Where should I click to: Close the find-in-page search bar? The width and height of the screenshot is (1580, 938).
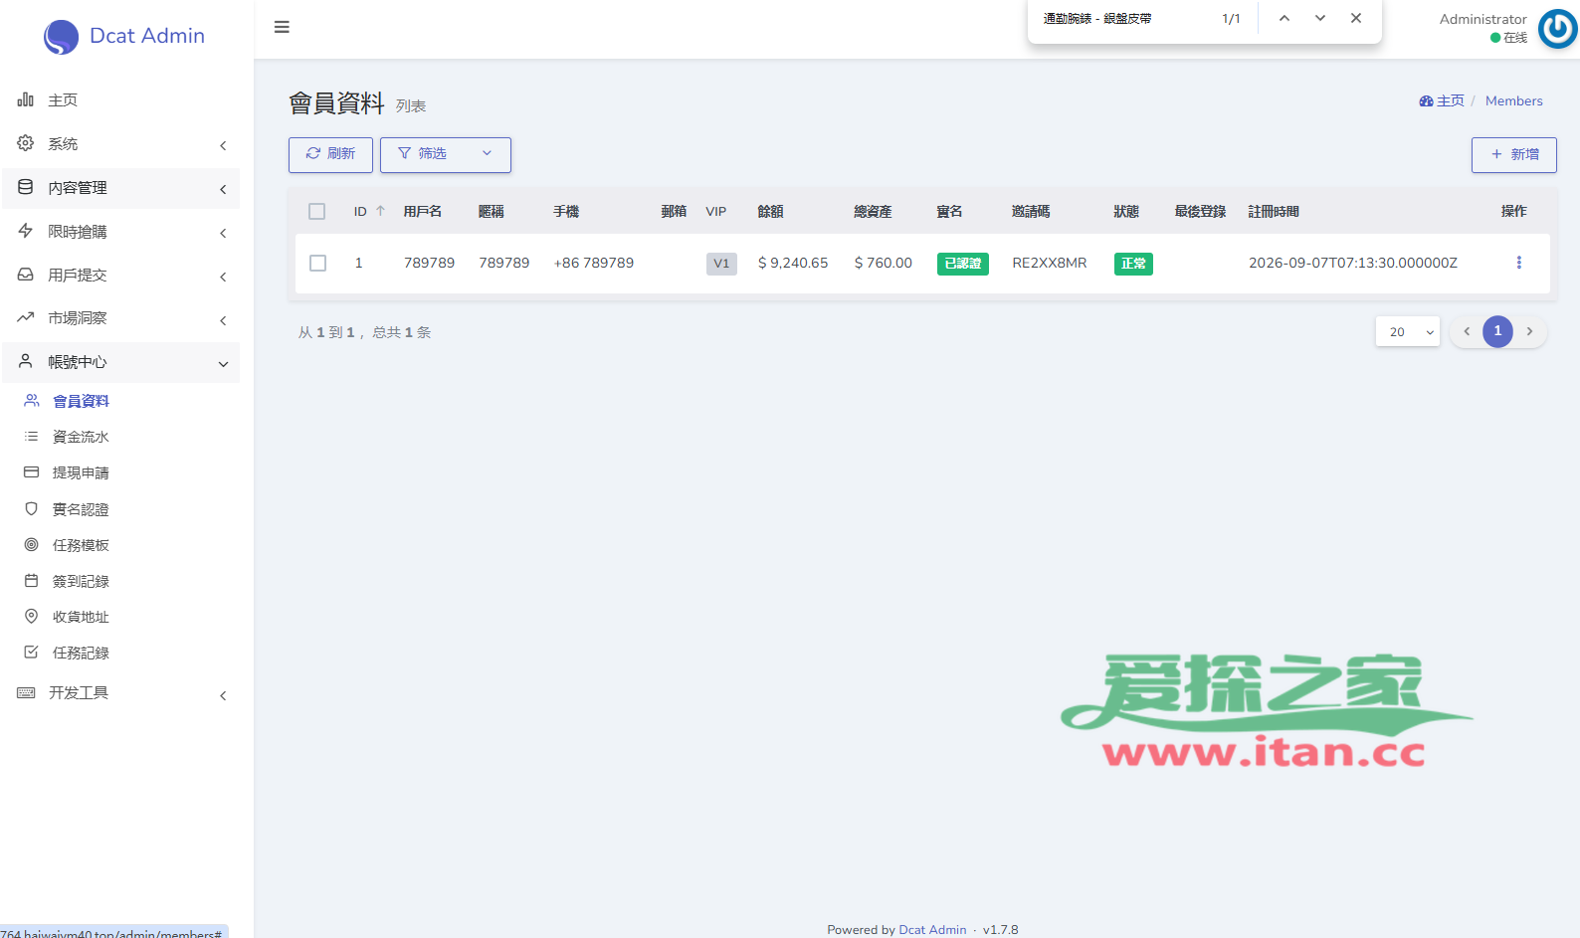(1356, 18)
